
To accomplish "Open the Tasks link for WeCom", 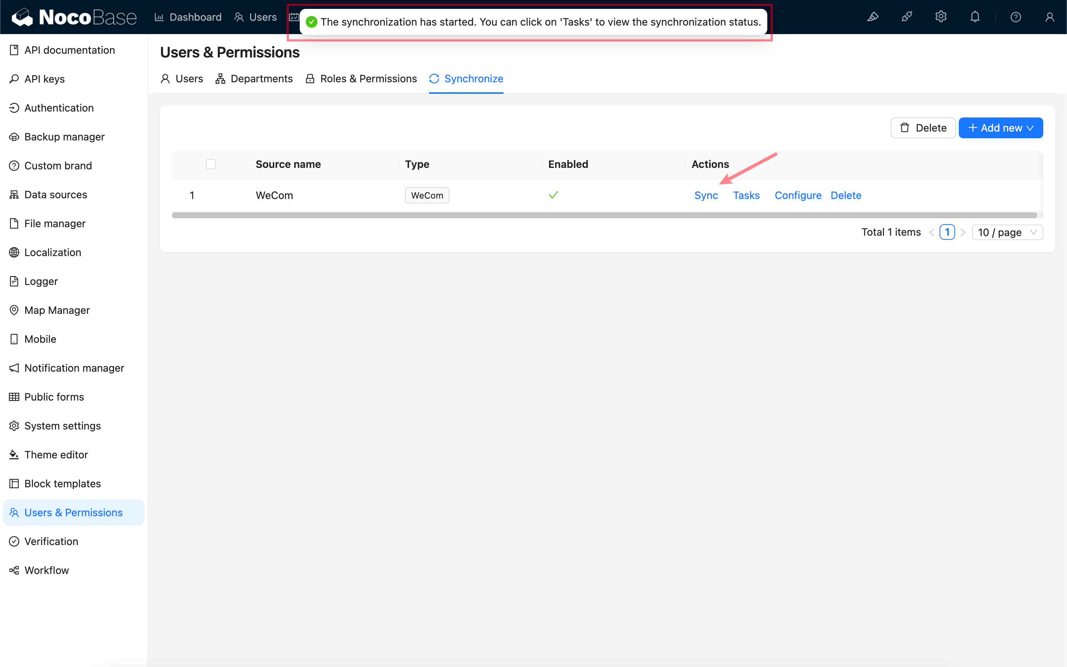I will click(746, 195).
